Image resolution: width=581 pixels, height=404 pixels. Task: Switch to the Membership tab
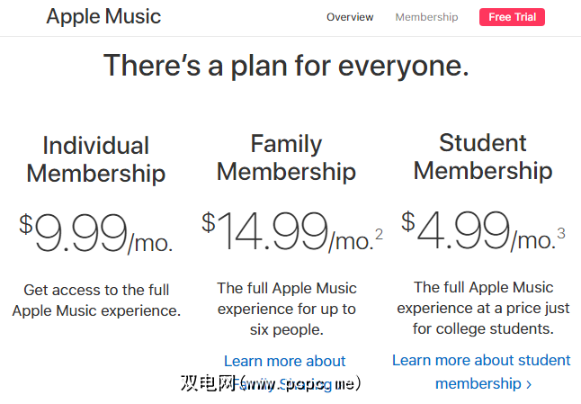[426, 17]
